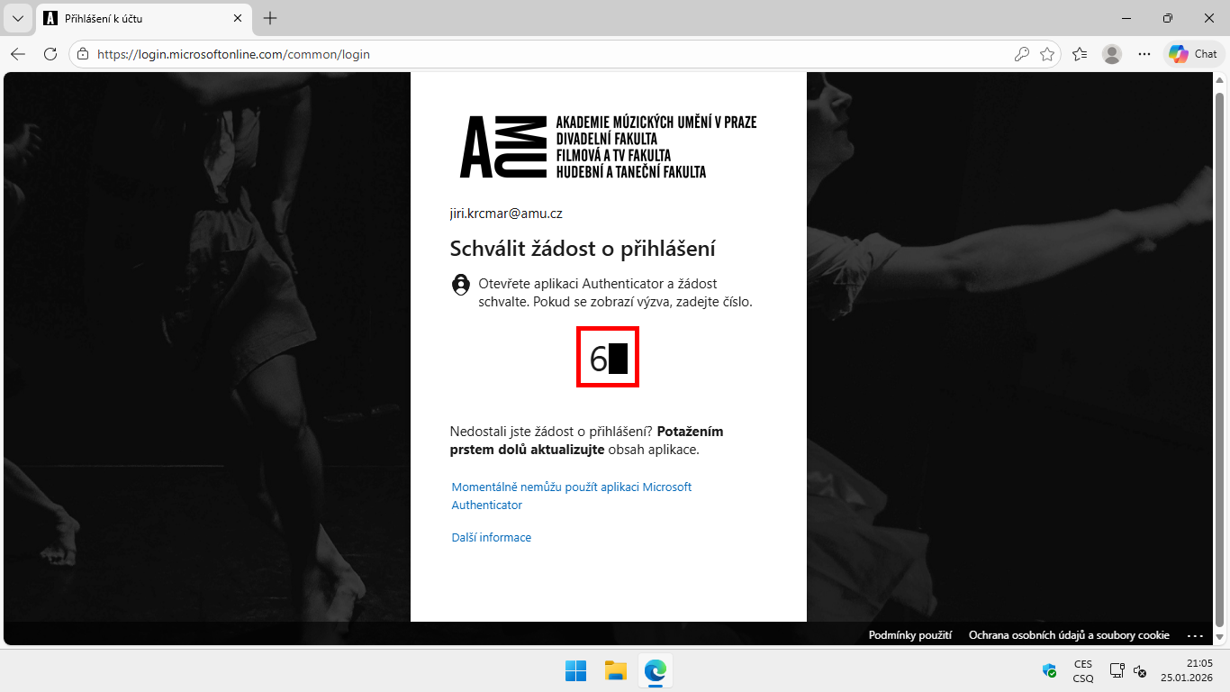Open Ochrana osobních údajů a soubory cookie
The height and width of the screenshot is (692, 1230).
[x=1069, y=635]
